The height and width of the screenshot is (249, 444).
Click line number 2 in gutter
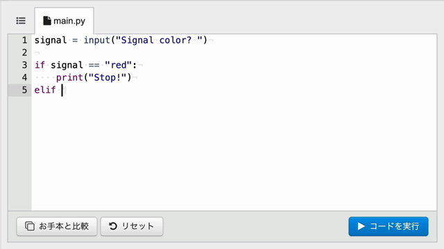25,53
